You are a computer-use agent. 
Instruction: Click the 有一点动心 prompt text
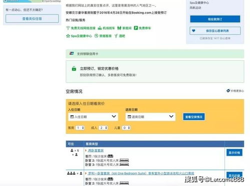(x=24, y=10)
